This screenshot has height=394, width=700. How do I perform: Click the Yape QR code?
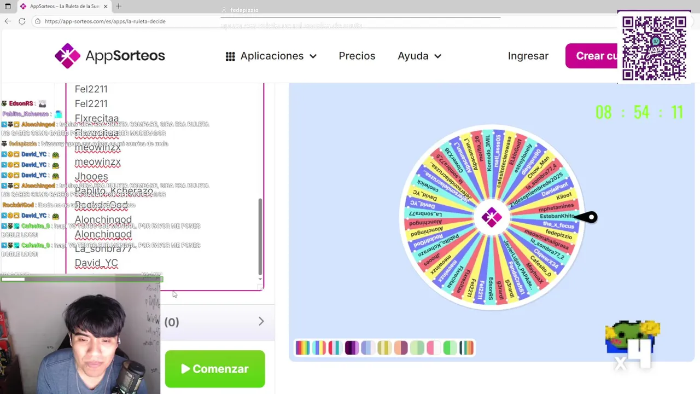[x=654, y=48]
